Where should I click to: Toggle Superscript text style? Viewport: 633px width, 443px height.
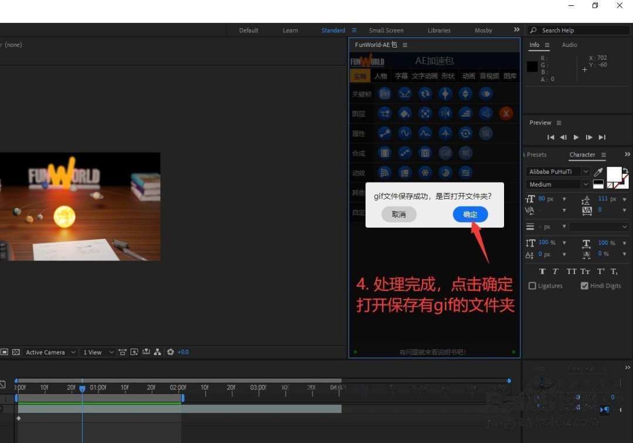(x=601, y=271)
